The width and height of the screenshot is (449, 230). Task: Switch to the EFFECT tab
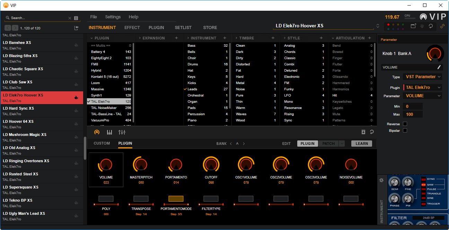[x=132, y=28]
